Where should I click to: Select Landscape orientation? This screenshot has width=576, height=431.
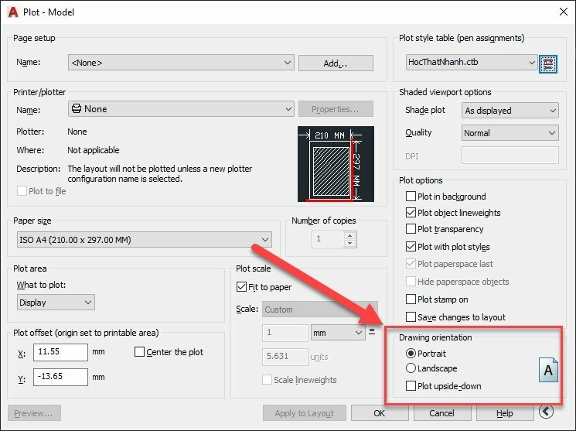(411, 368)
